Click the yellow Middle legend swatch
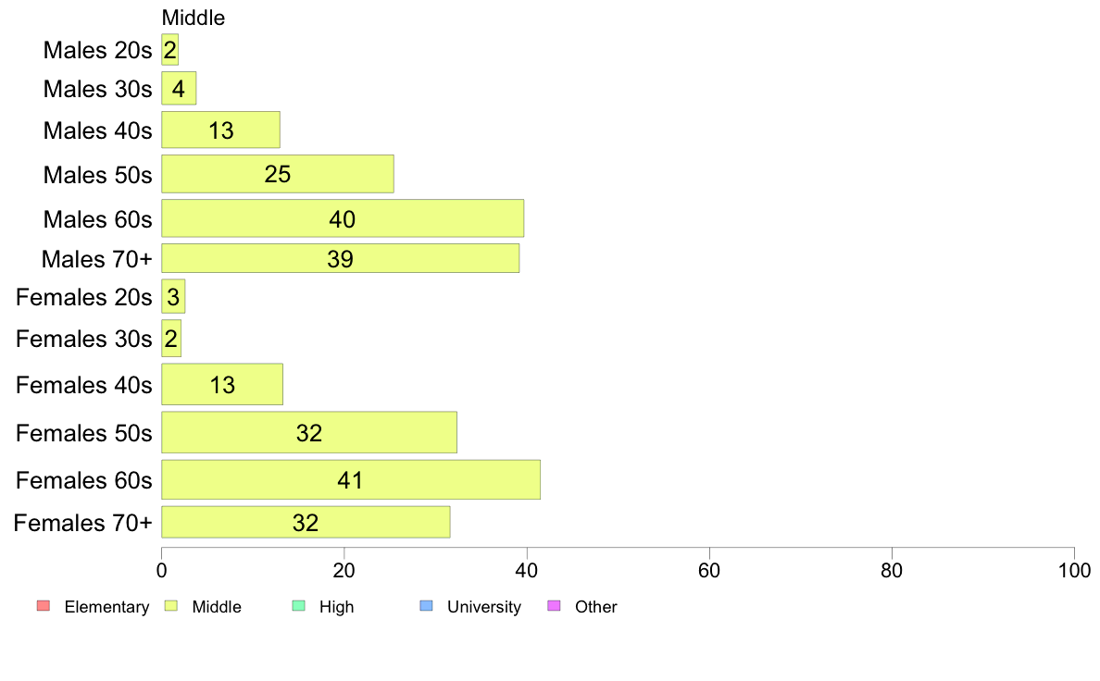The image size is (1100, 681). coord(170,606)
